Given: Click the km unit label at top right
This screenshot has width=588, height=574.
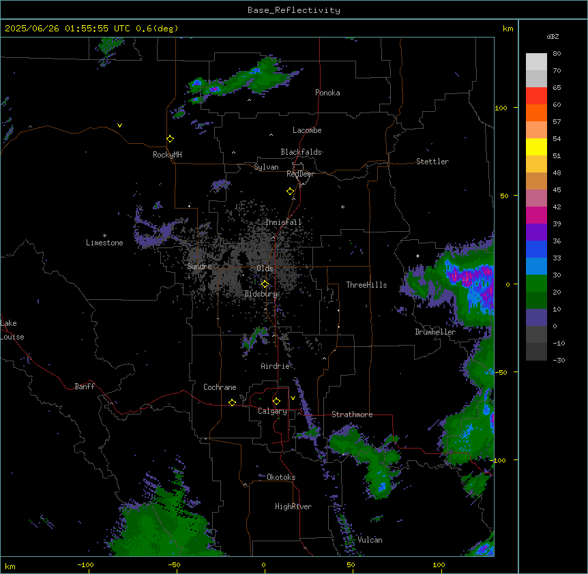Looking at the screenshot, I should (x=508, y=29).
